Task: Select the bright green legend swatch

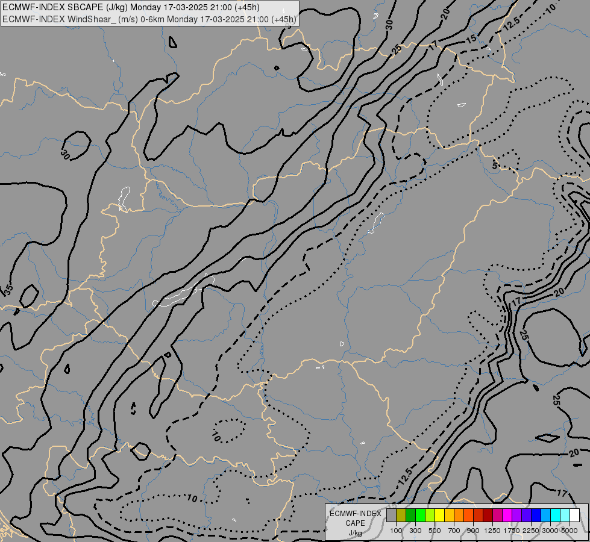Action: coord(420,516)
